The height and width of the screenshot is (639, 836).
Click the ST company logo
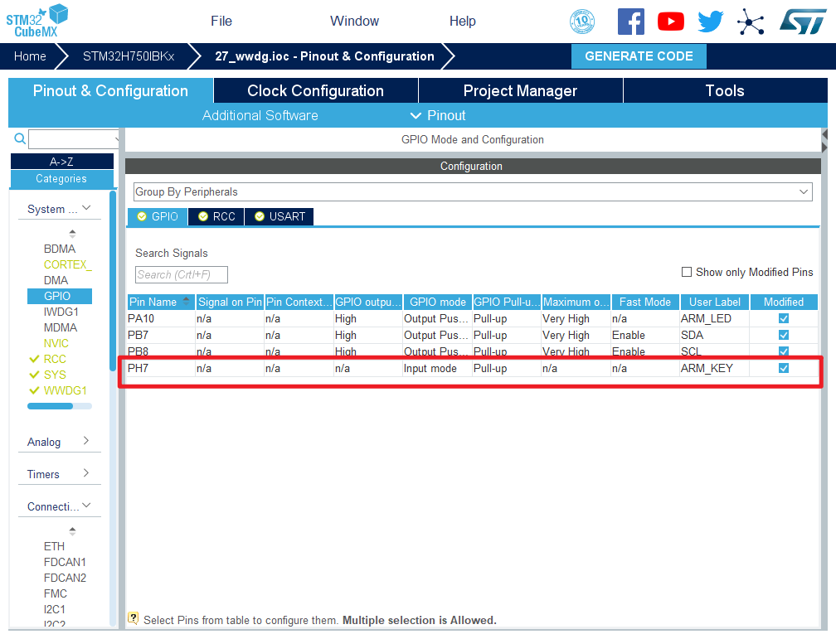pyautogui.click(x=802, y=22)
